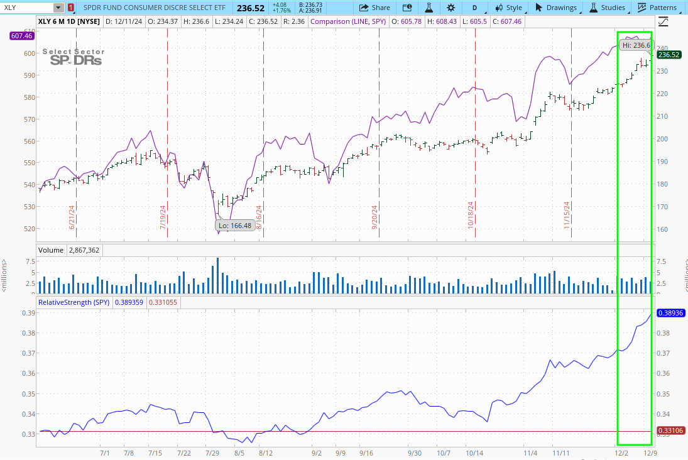Click the RelativeStrength (SPY) study label
Screen dimensions: 688x460
[x=74, y=302]
